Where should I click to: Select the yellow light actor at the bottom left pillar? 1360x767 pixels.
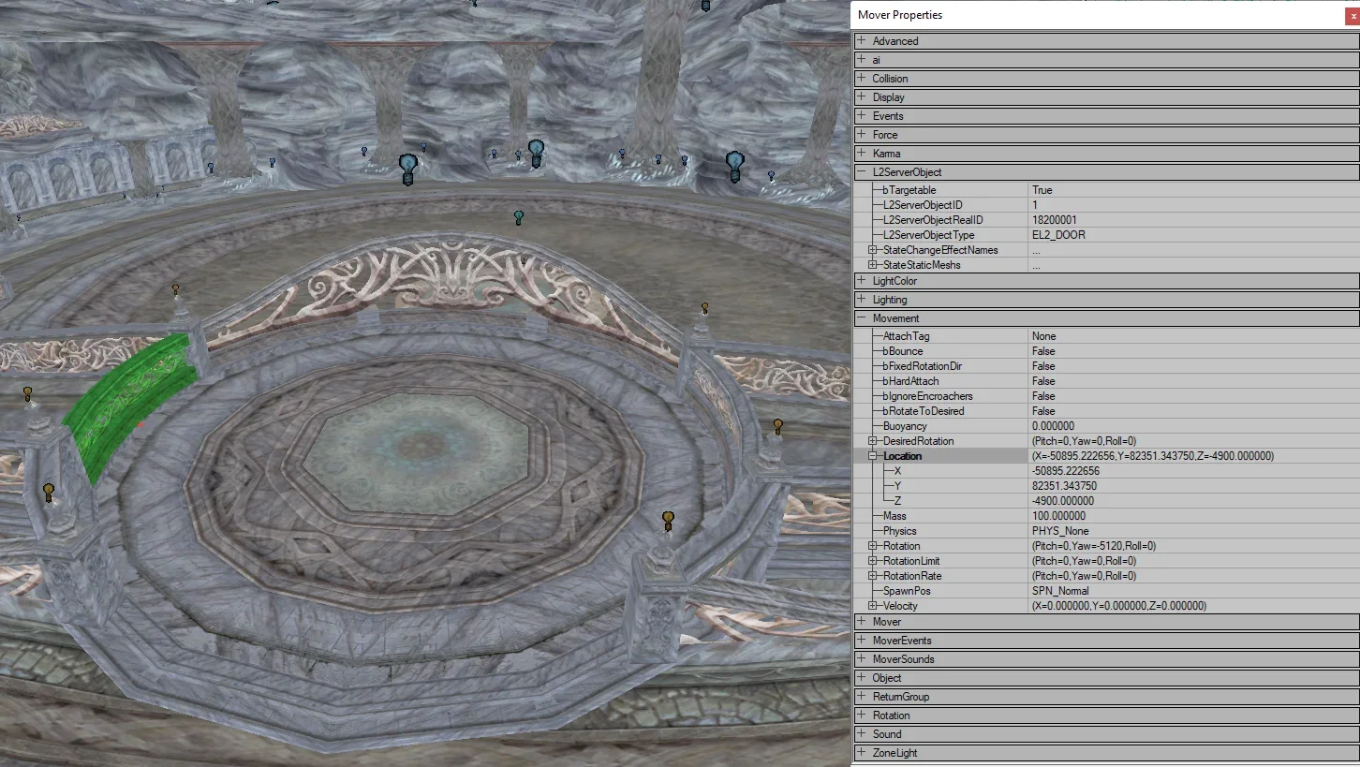49,493
